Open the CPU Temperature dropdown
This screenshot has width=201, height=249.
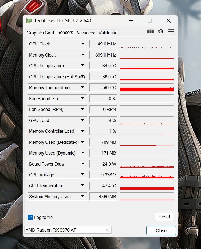[x=82, y=185]
